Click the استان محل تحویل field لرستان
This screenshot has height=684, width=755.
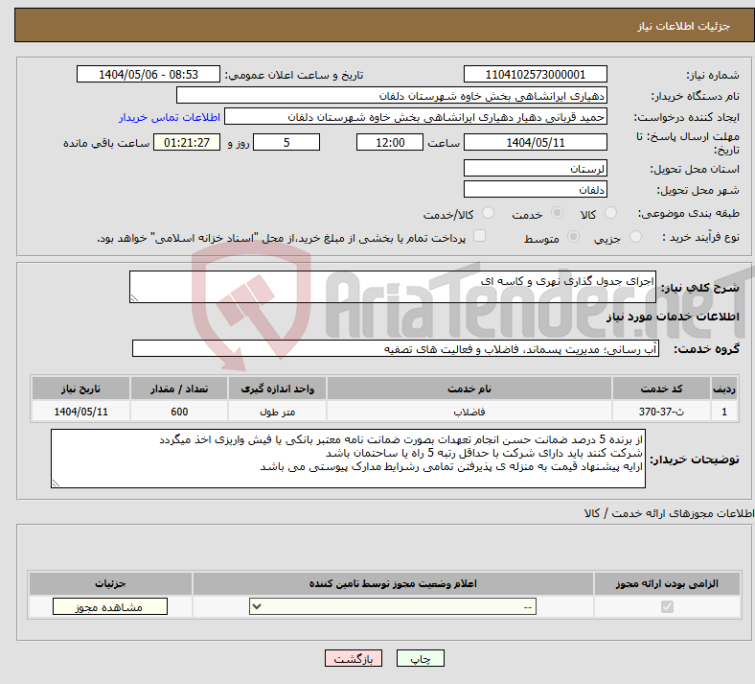[x=535, y=168]
